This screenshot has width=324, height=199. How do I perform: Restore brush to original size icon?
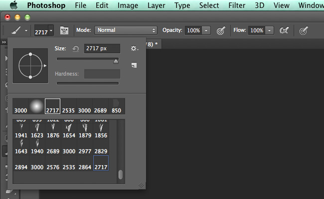click(x=76, y=49)
